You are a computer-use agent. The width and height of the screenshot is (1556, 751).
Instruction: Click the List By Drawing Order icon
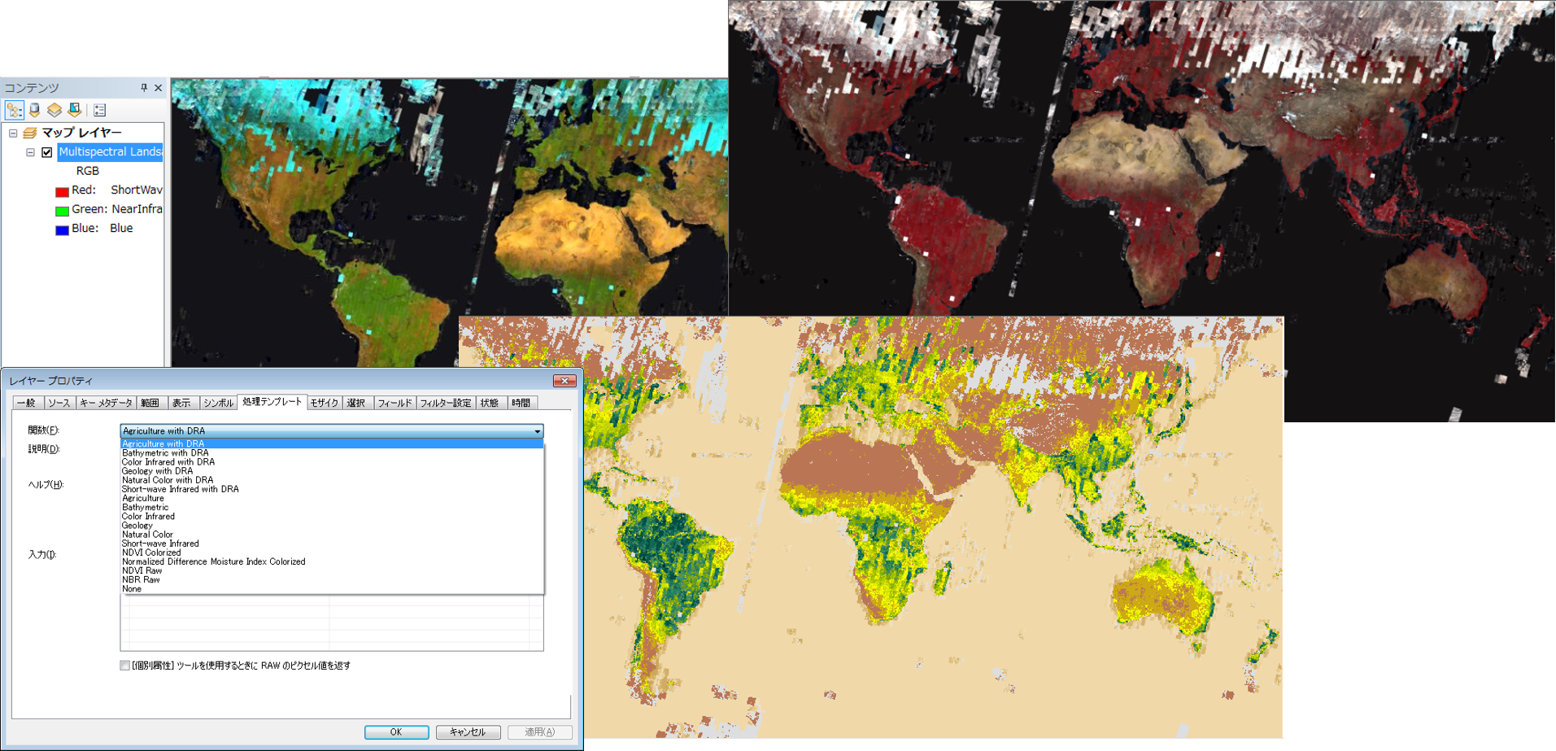click(x=15, y=110)
